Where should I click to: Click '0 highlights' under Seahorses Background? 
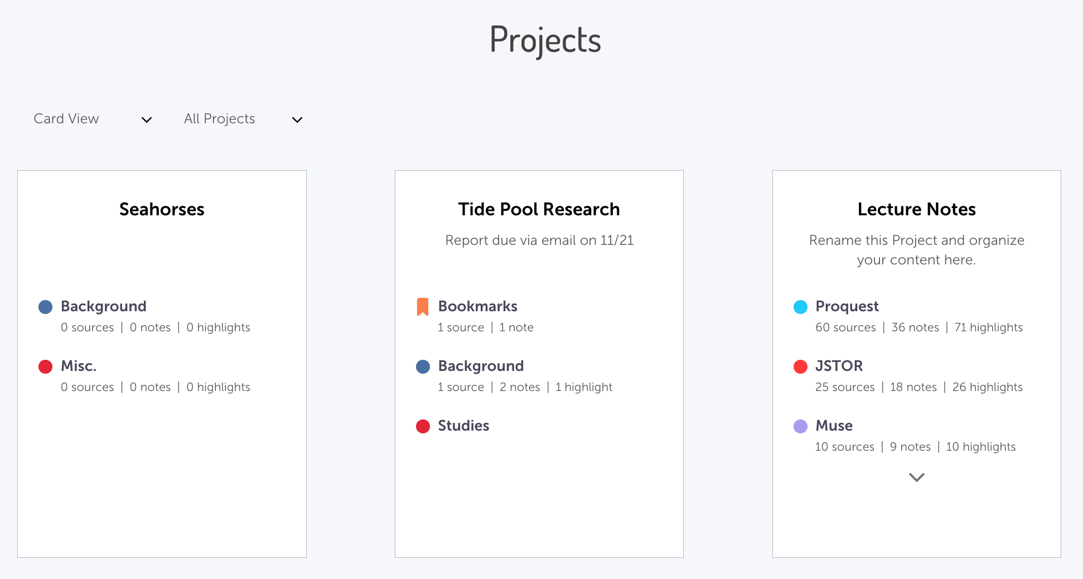pyautogui.click(x=218, y=327)
